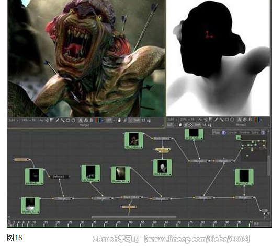The width and height of the screenshot is (272, 249).
Task: Click RGB color channel icon in left viewer
Action: [x=98, y=121]
